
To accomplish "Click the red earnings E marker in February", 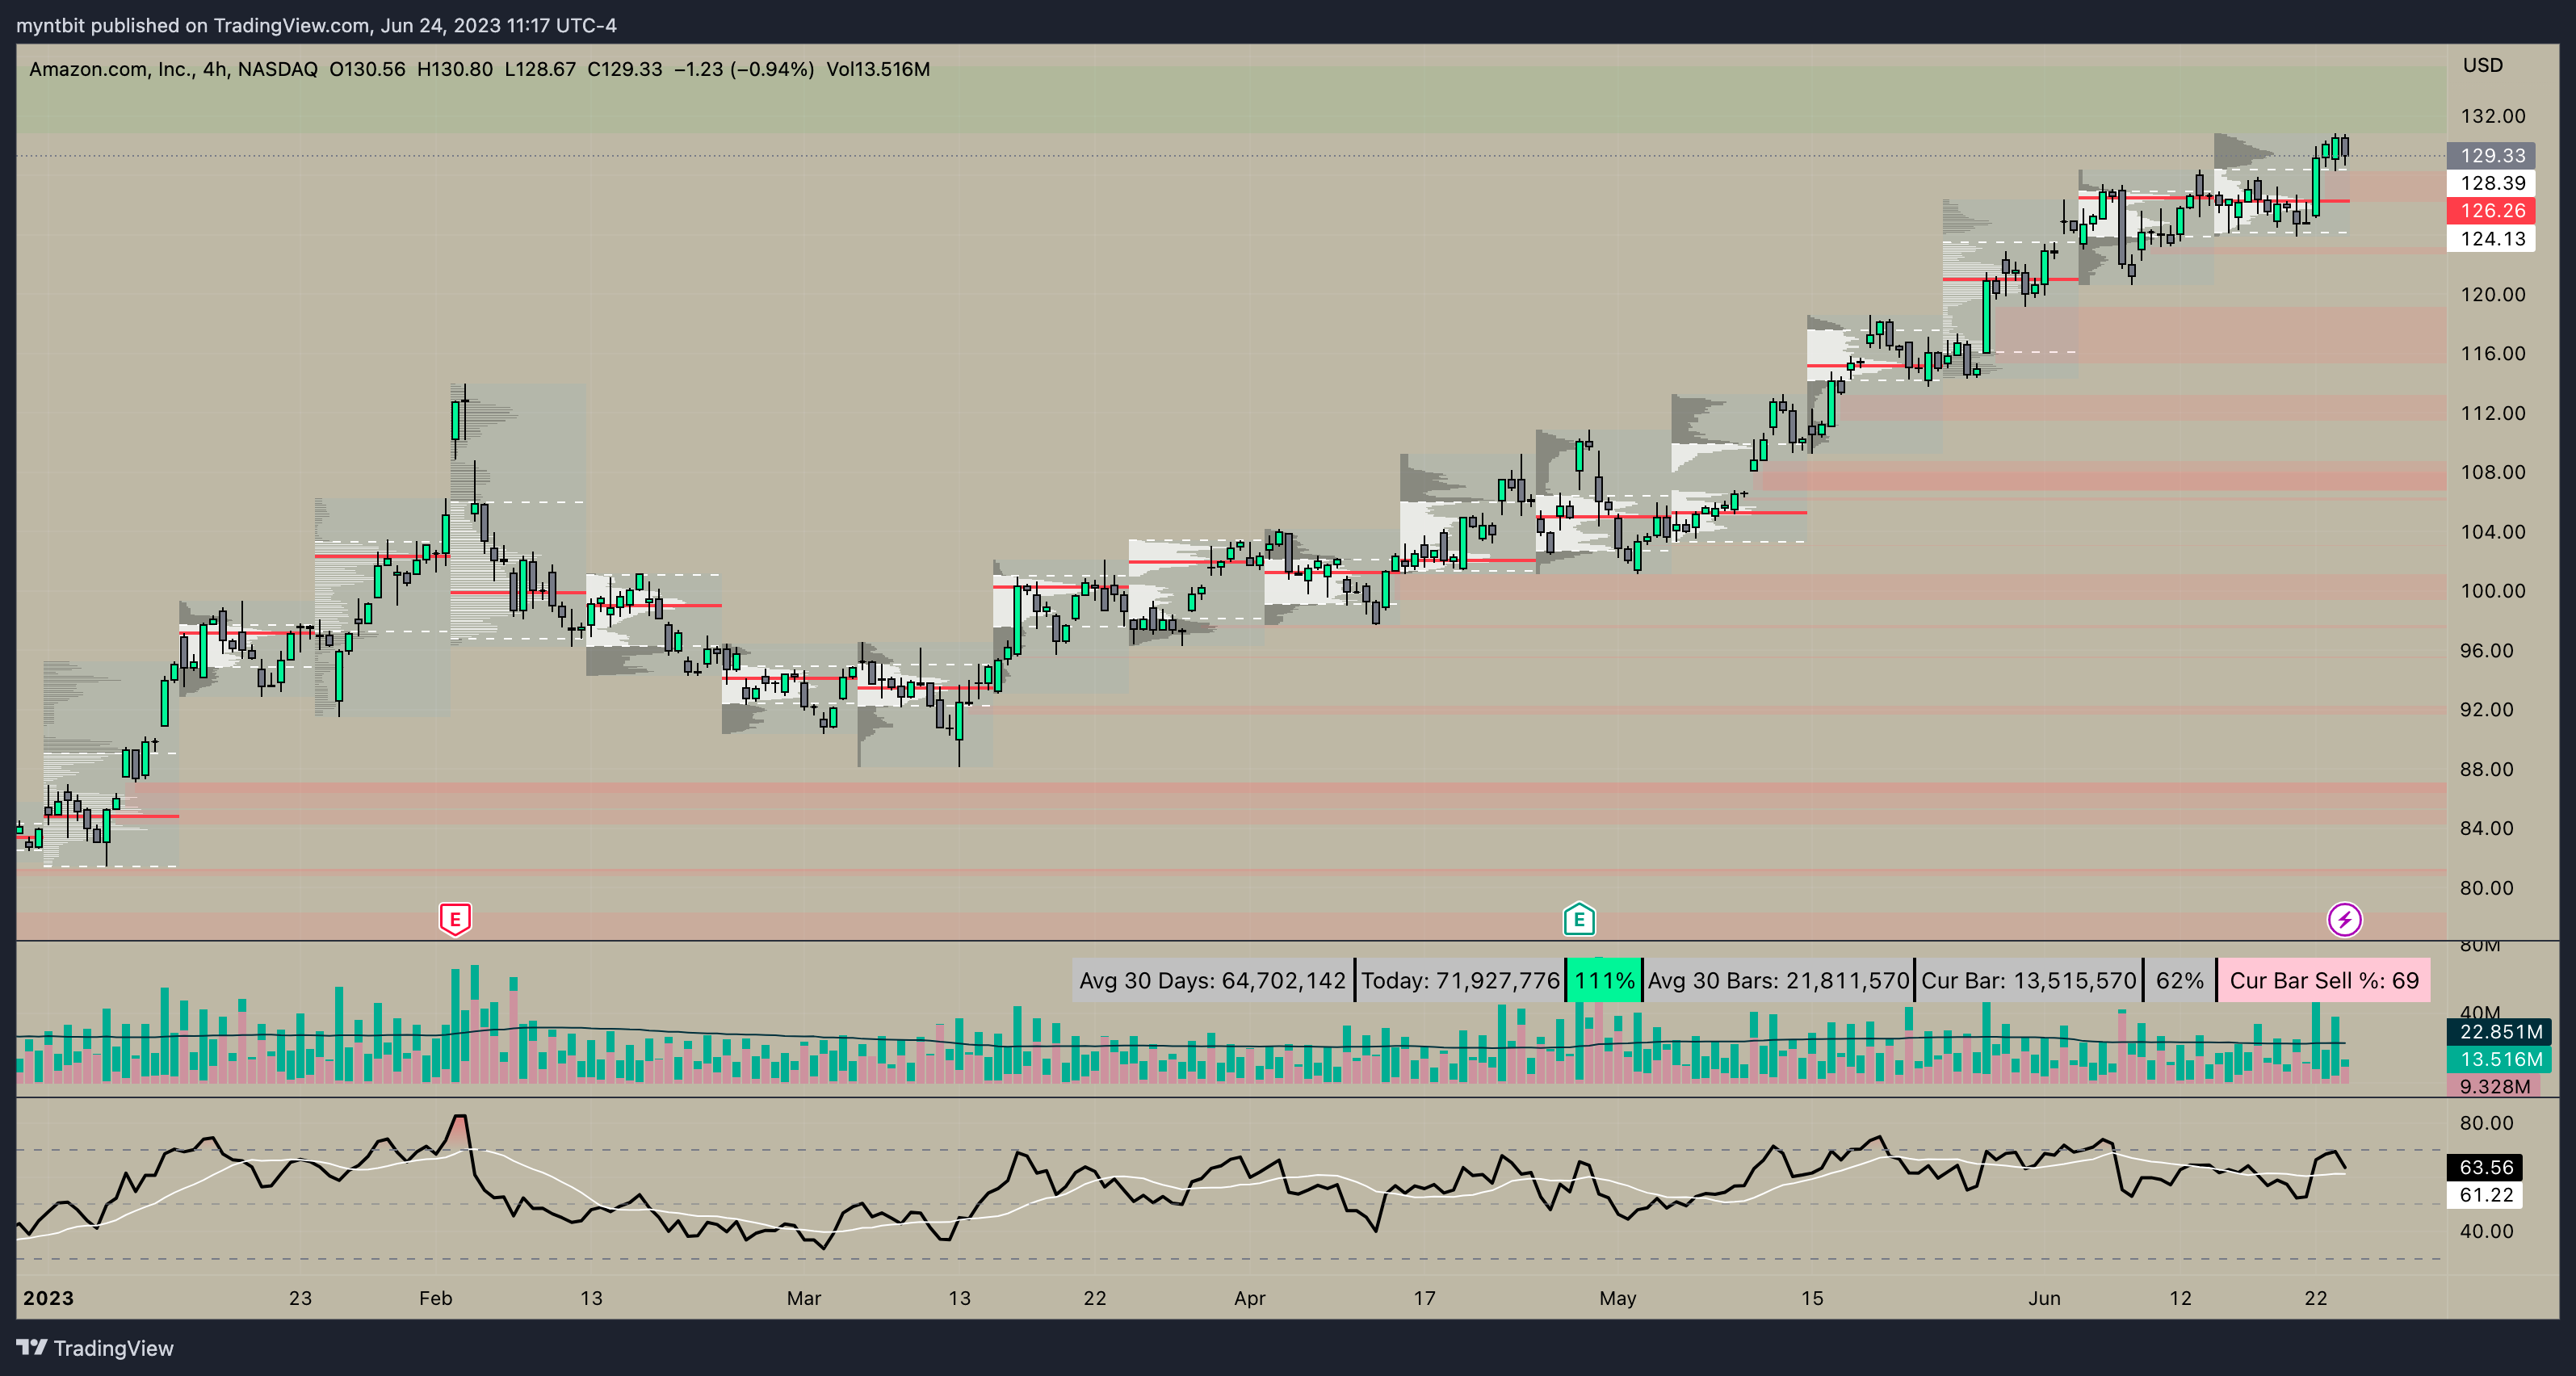I will pos(455,918).
